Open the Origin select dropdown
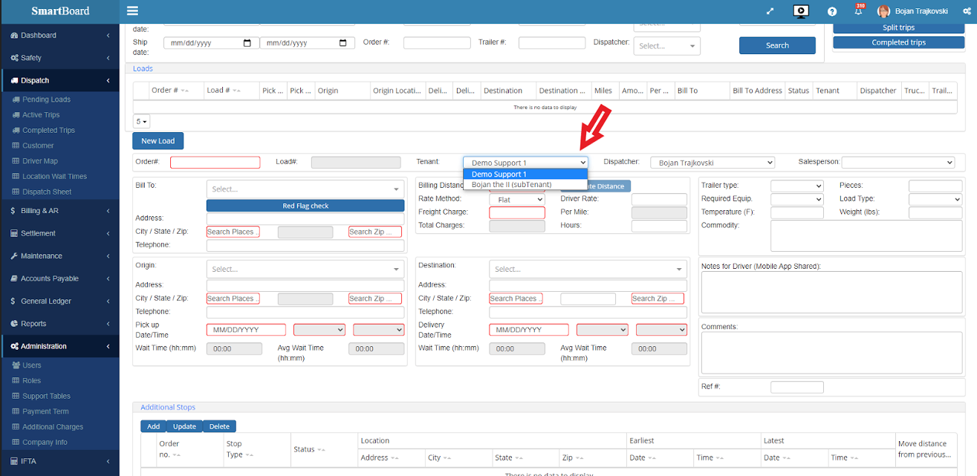 click(305, 270)
